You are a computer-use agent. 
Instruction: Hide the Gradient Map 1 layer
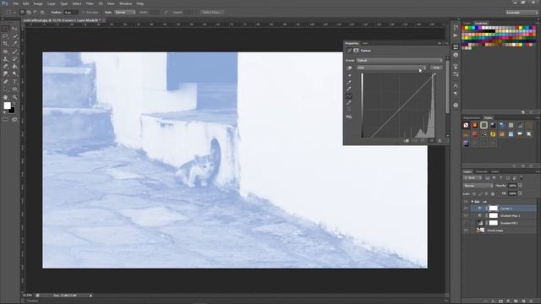466,216
